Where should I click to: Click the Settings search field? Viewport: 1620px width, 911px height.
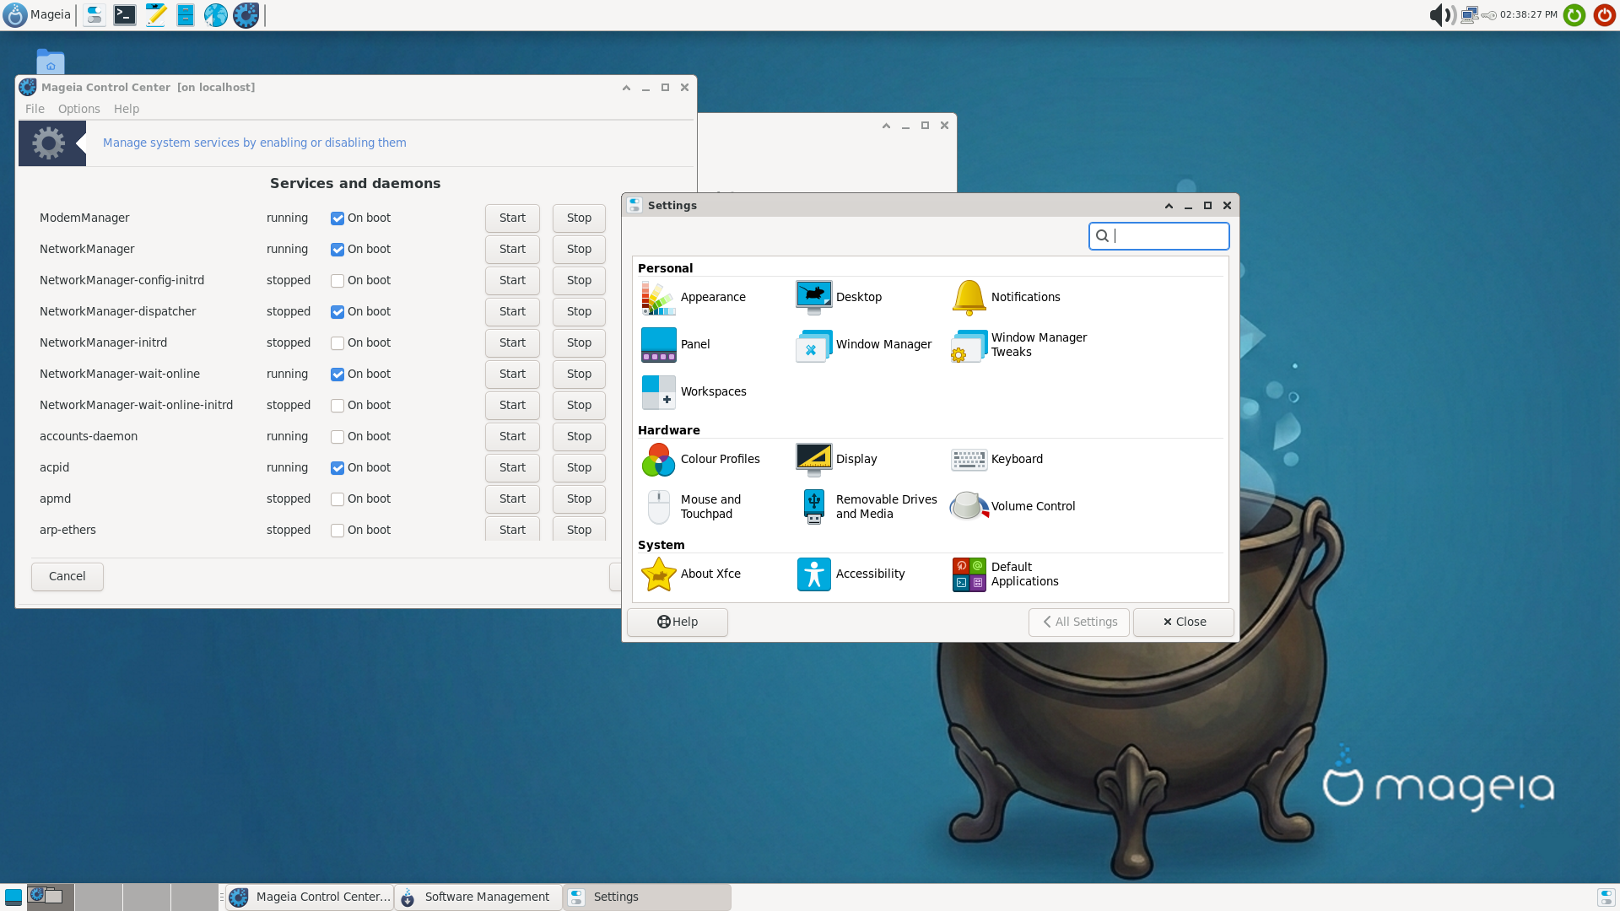[1159, 236]
